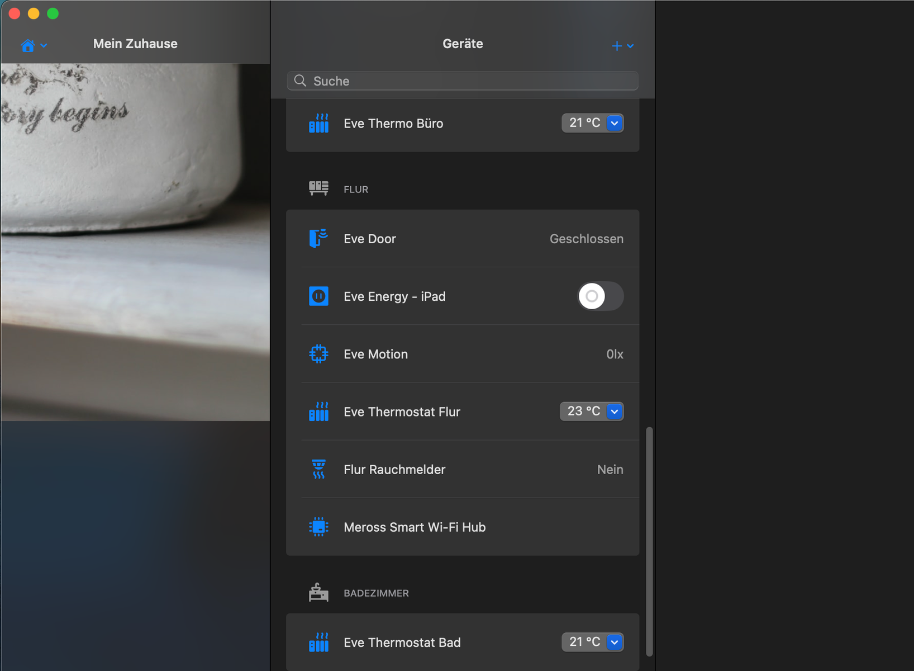Click the FLUR room header
914x671 pixels.
click(x=356, y=190)
